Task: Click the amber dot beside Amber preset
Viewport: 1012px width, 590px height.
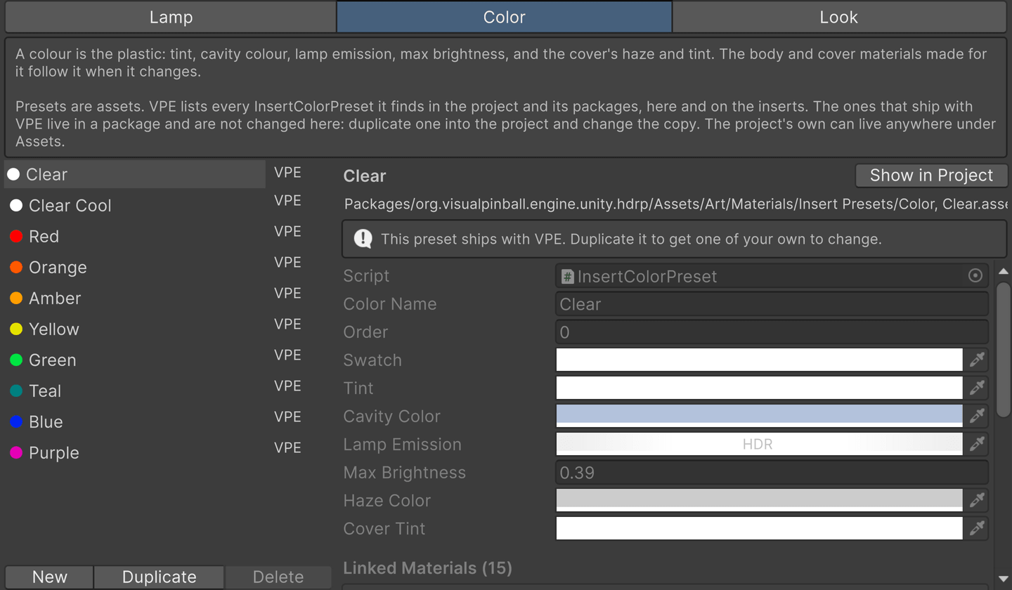Action: pos(16,299)
